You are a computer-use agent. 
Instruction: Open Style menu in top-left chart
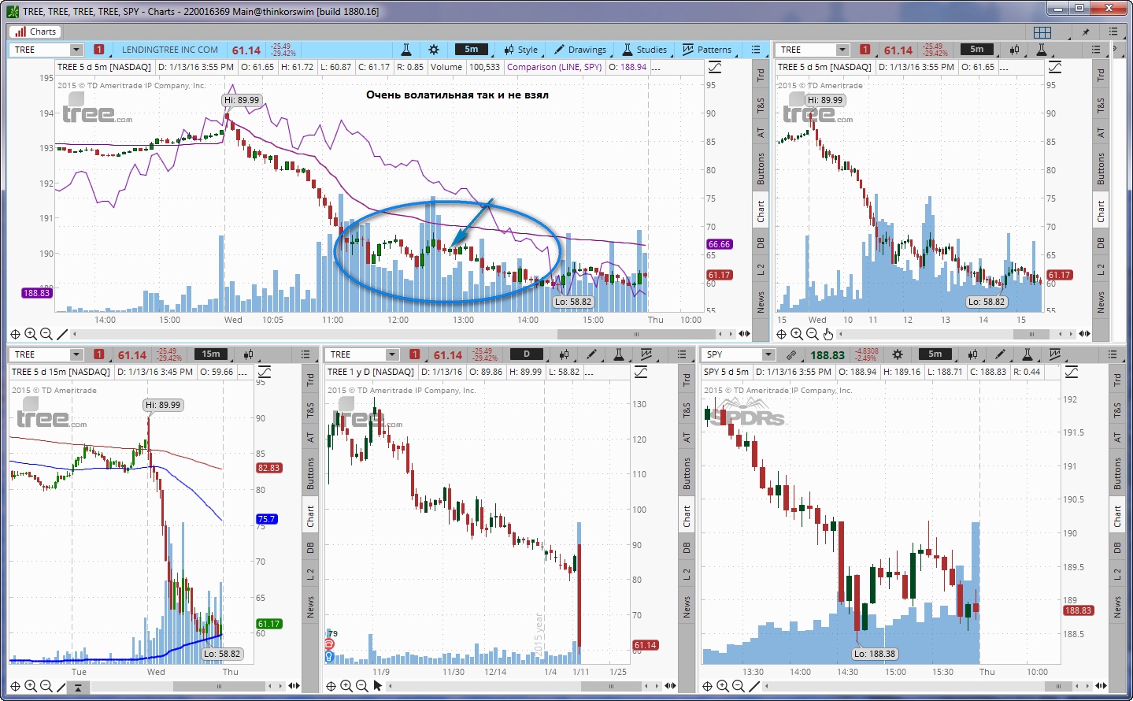520,49
